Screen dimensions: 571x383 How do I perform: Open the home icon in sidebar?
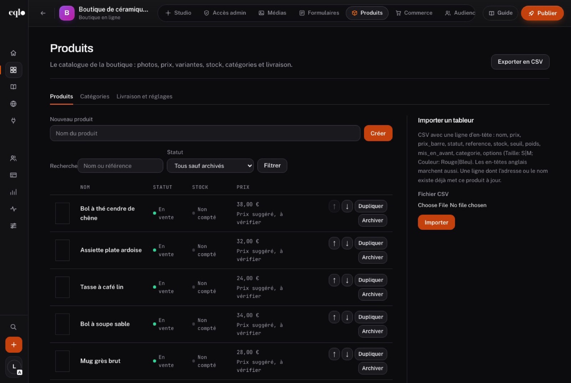click(13, 53)
